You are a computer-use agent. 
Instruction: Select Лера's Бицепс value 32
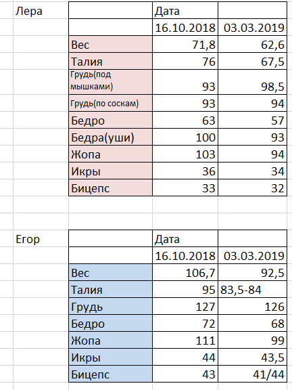[x=252, y=188]
